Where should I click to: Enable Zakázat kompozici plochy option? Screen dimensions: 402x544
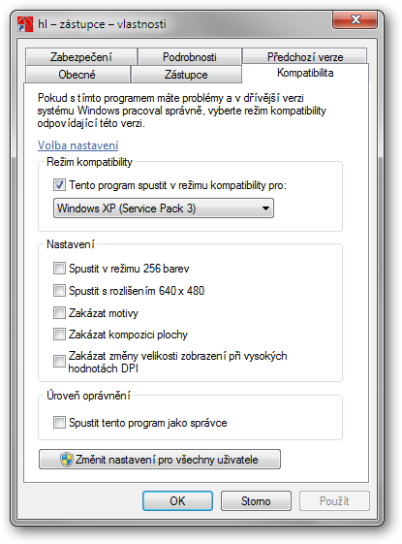[59, 335]
